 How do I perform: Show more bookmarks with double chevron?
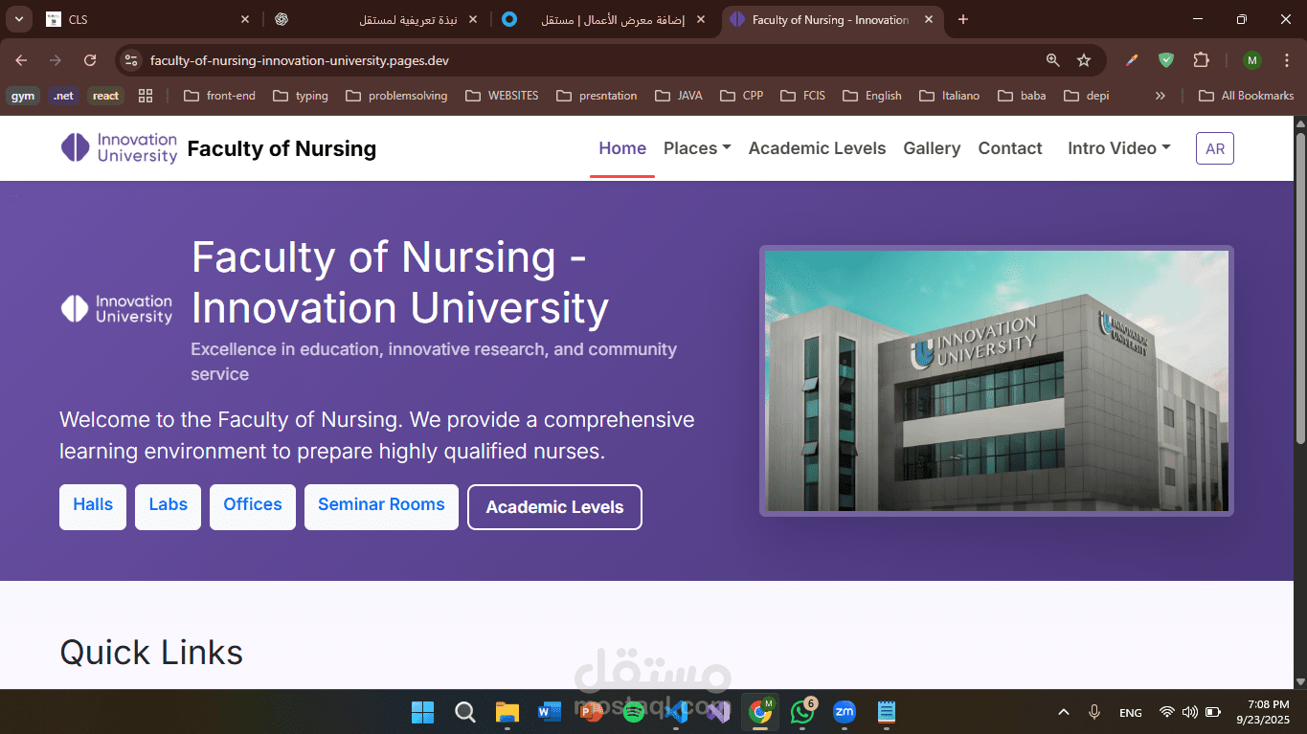[x=1161, y=96]
